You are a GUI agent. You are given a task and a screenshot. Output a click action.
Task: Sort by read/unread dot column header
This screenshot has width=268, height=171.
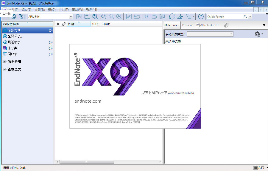coord(58,24)
